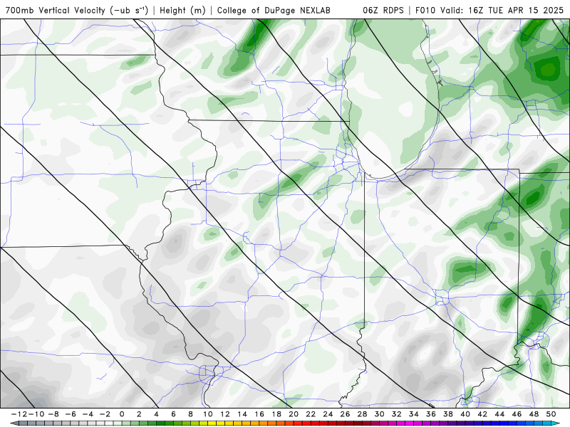Viewport: 570px width, 427px height.
Task: Click the 22 label on the color scale
Action: (x=311, y=414)
